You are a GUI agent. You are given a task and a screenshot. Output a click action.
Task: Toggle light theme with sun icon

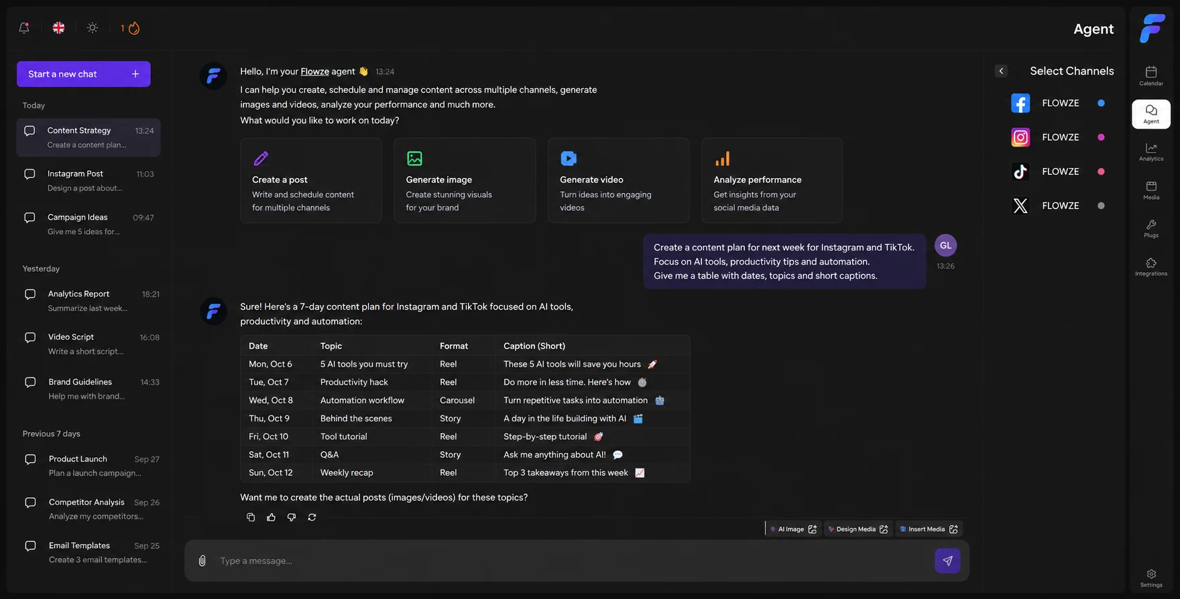pos(93,27)
